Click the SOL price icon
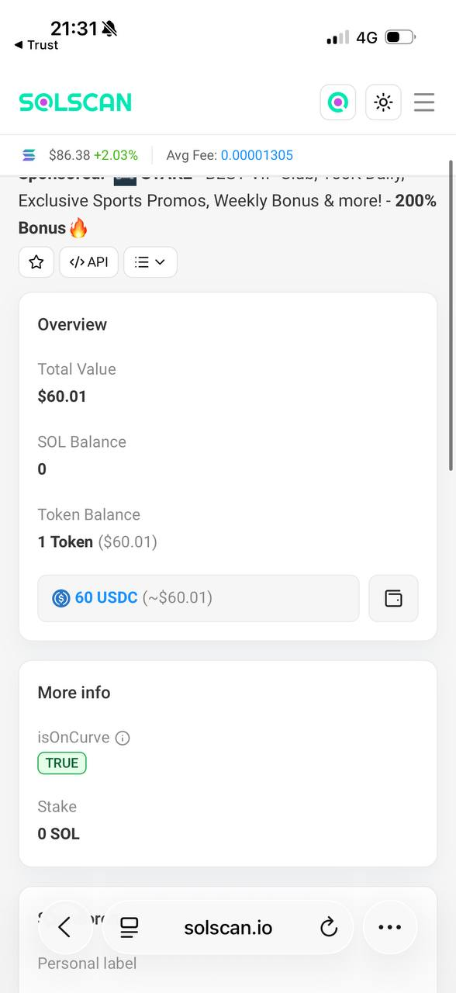The width and height of the screenshot is (456, 993). click(x=29, y=155)
